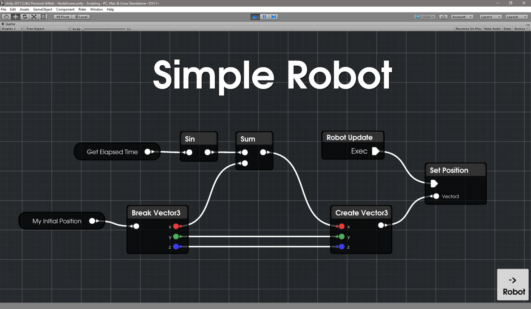Select the Scale tool
531x309 pixels.
tap(34, 17)
